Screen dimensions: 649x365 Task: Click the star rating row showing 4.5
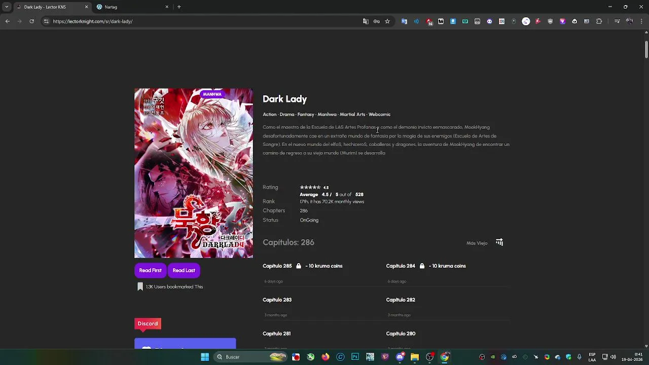tap(314, 188)
